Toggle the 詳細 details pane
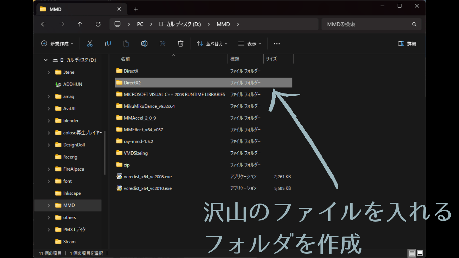This screenshot has width=459, height=258. [407, 44]
